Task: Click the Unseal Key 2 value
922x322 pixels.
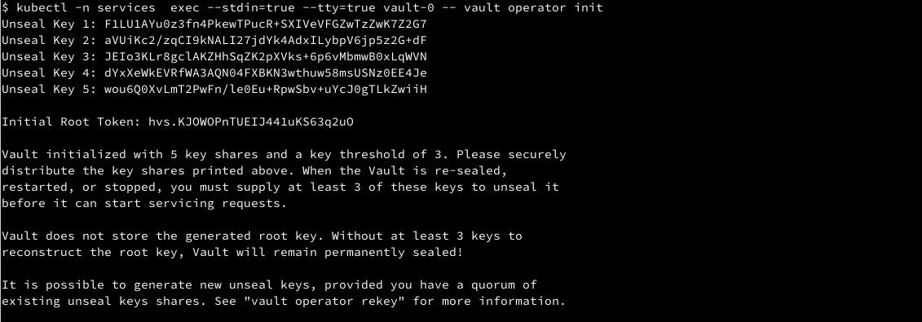Action: [266, 41]
